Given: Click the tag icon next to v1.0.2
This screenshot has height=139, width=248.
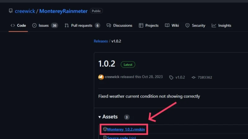Looking at the screenshot, I should tap(171, 78).
